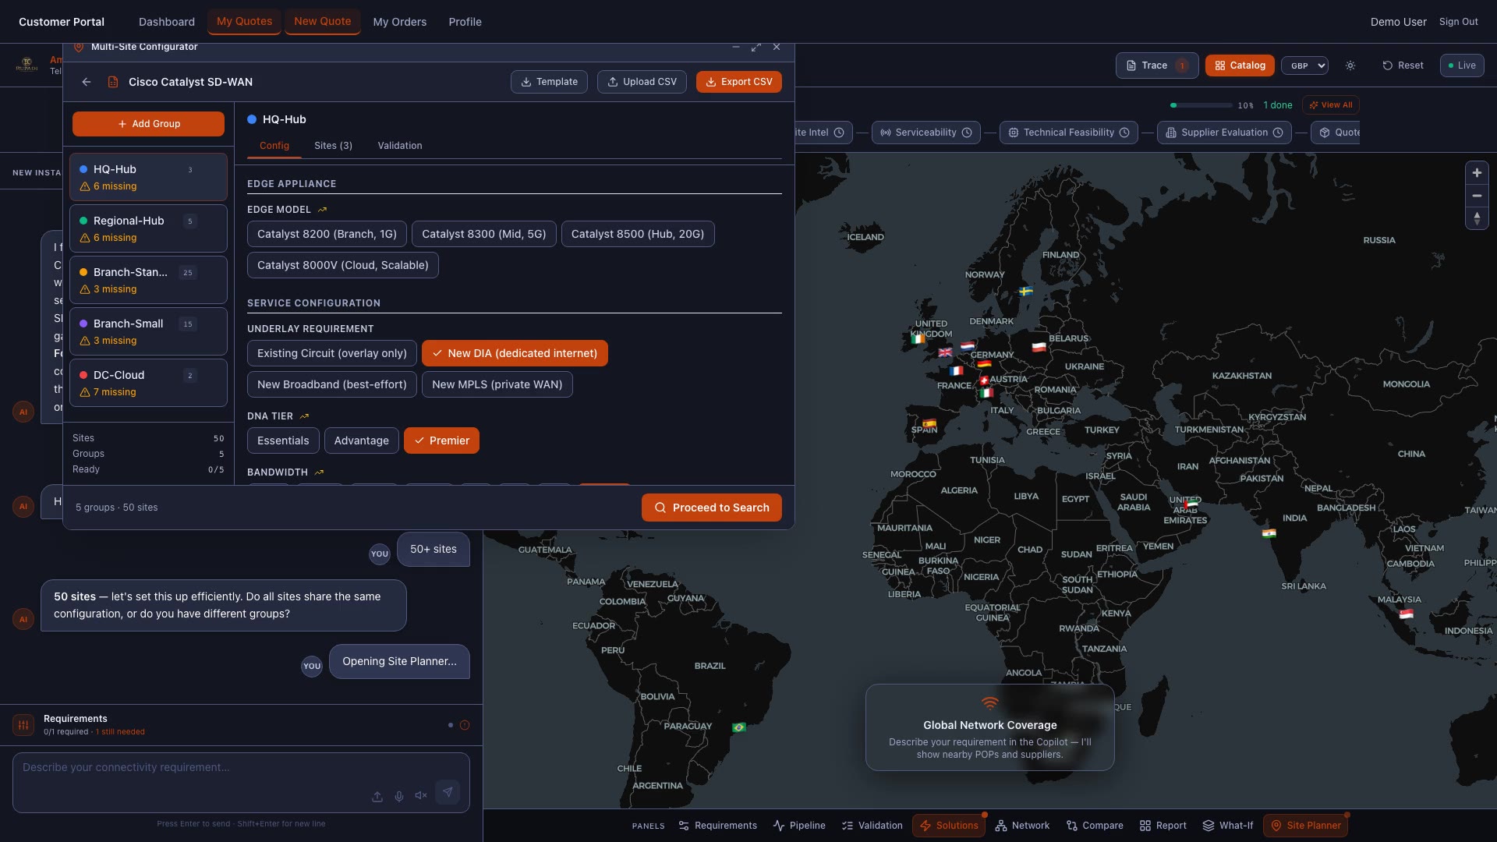Click the Brazil flag marker on the map
This screenshot has height=842, width=1497.
[x=739, y=727]
